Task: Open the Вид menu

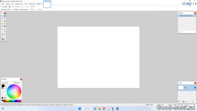Action: (12, 4)
